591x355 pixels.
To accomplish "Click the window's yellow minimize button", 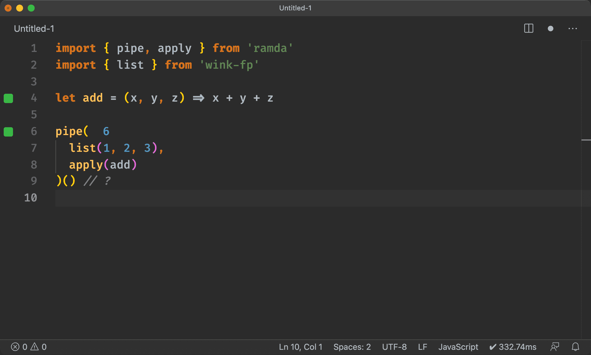I will 20,8.
